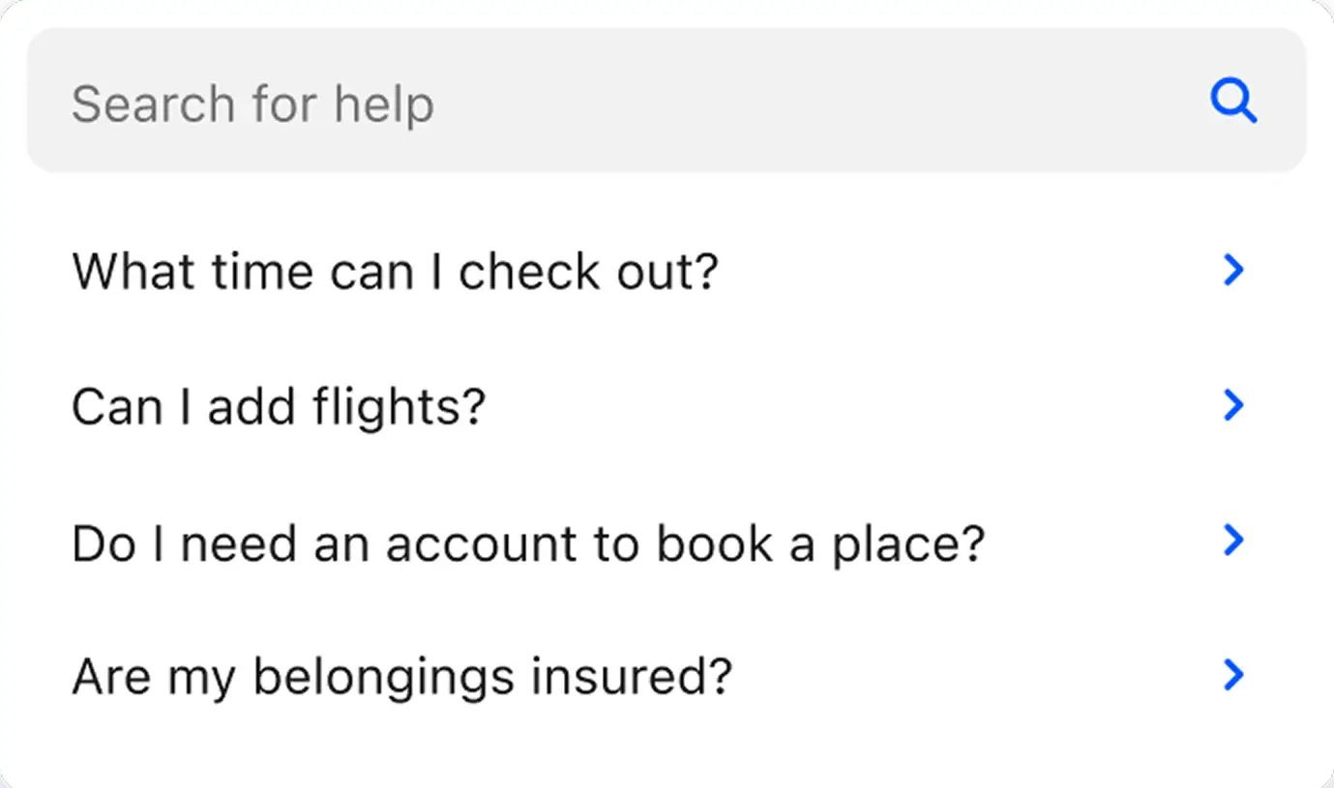
Task: Click the arrow beside 'Are my belongings insured?'
Action: pyautogui.click(x=1233, y=675)
